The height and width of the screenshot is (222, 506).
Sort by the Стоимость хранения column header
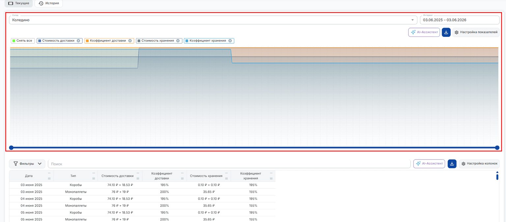click(x=206, y=176)
